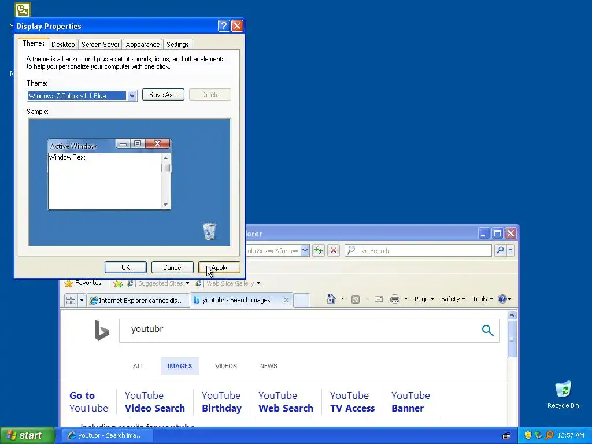Click 'YouTube TV Access' suggestion
The image size is (592, 444).
coord(352,402)
